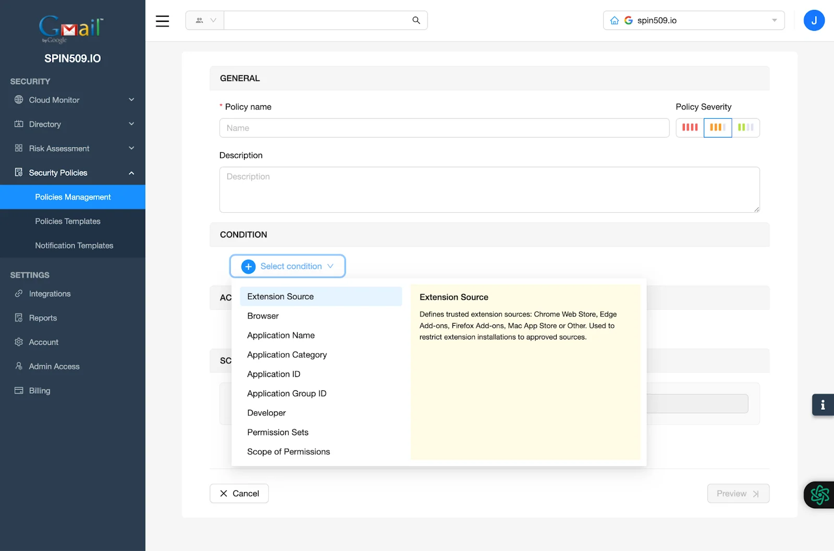Select the highest Policy Severity level

(x=689, y=127)
